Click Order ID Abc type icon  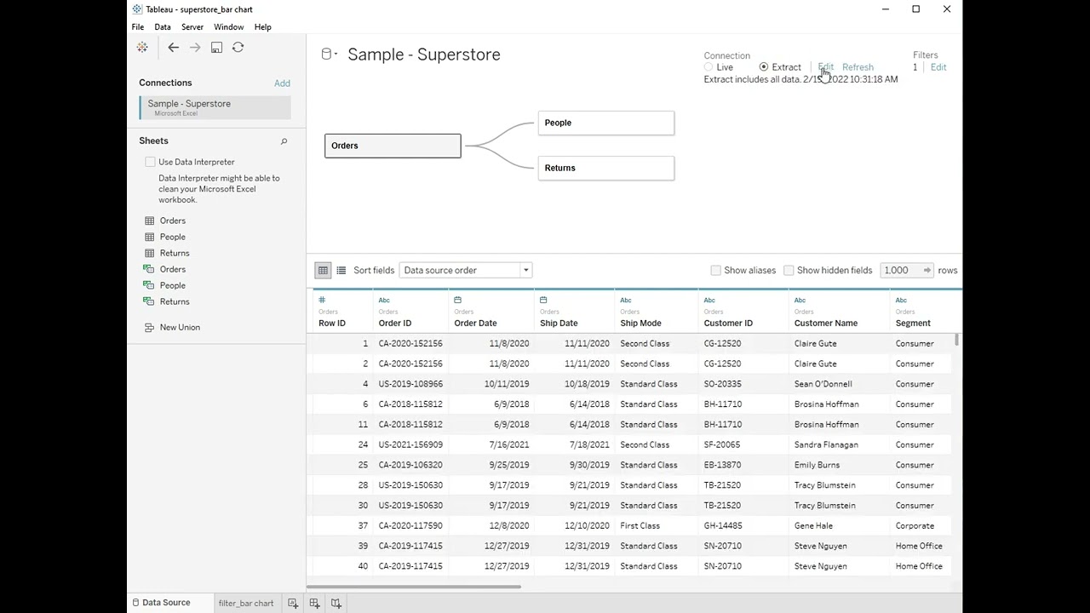384,300
